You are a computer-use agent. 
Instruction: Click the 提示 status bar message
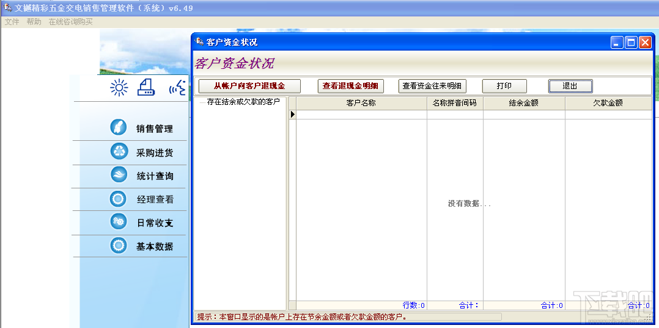[x=302, y=316]
